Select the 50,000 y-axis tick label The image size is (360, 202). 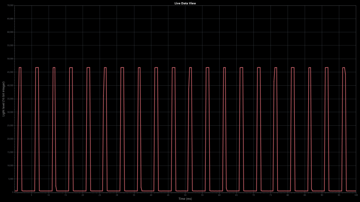pos(11,59)
